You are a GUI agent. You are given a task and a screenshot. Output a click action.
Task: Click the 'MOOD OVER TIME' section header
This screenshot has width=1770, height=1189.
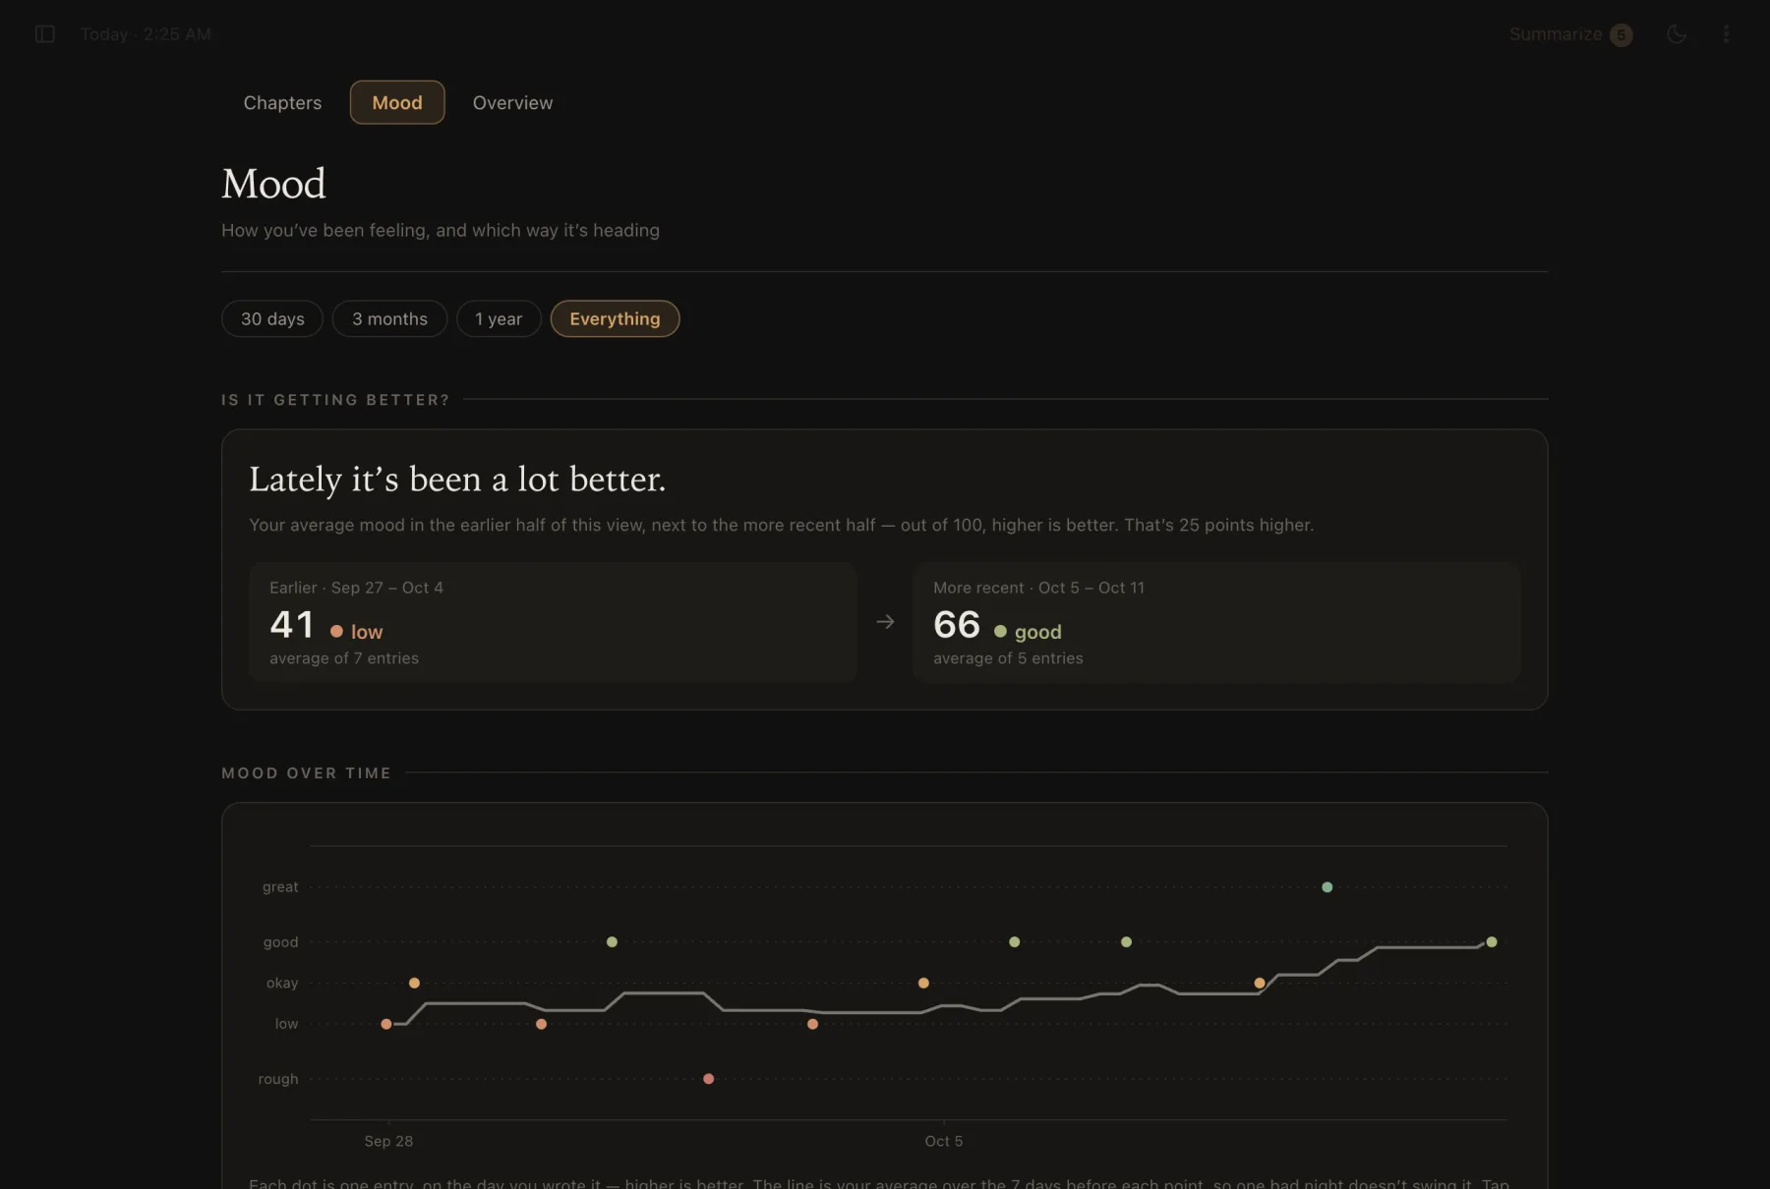(x=307, y=773)
